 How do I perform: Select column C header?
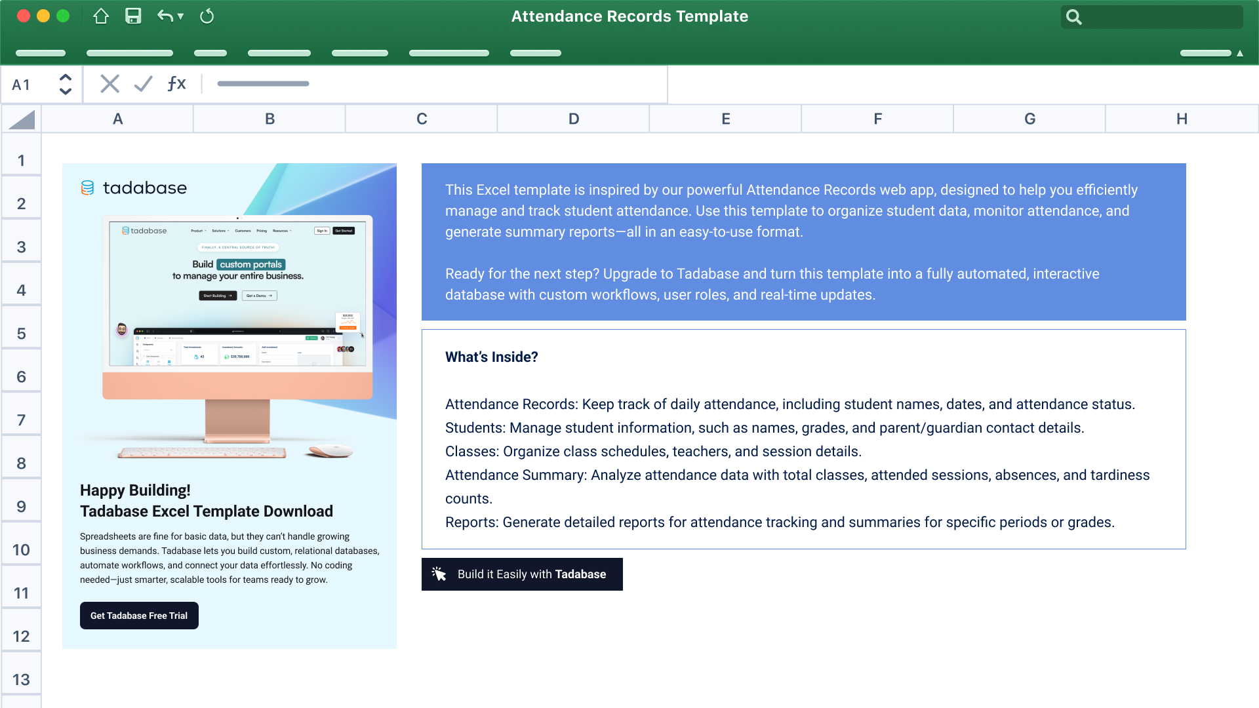[x=422, y=119]
